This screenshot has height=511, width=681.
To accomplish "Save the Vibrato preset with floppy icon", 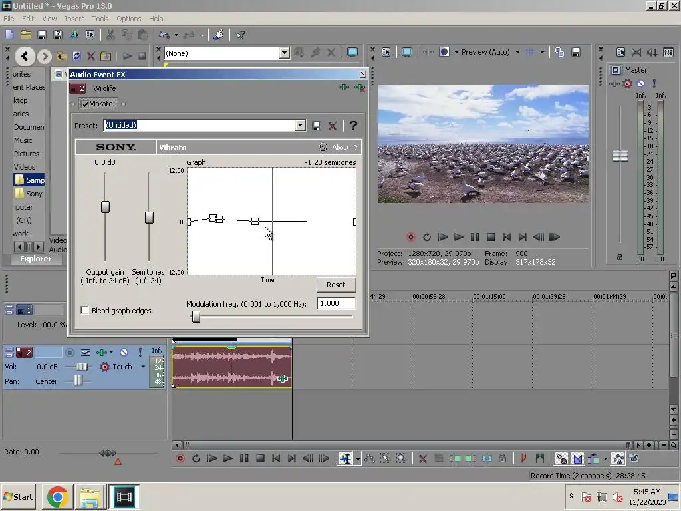I will coord(317,126).
